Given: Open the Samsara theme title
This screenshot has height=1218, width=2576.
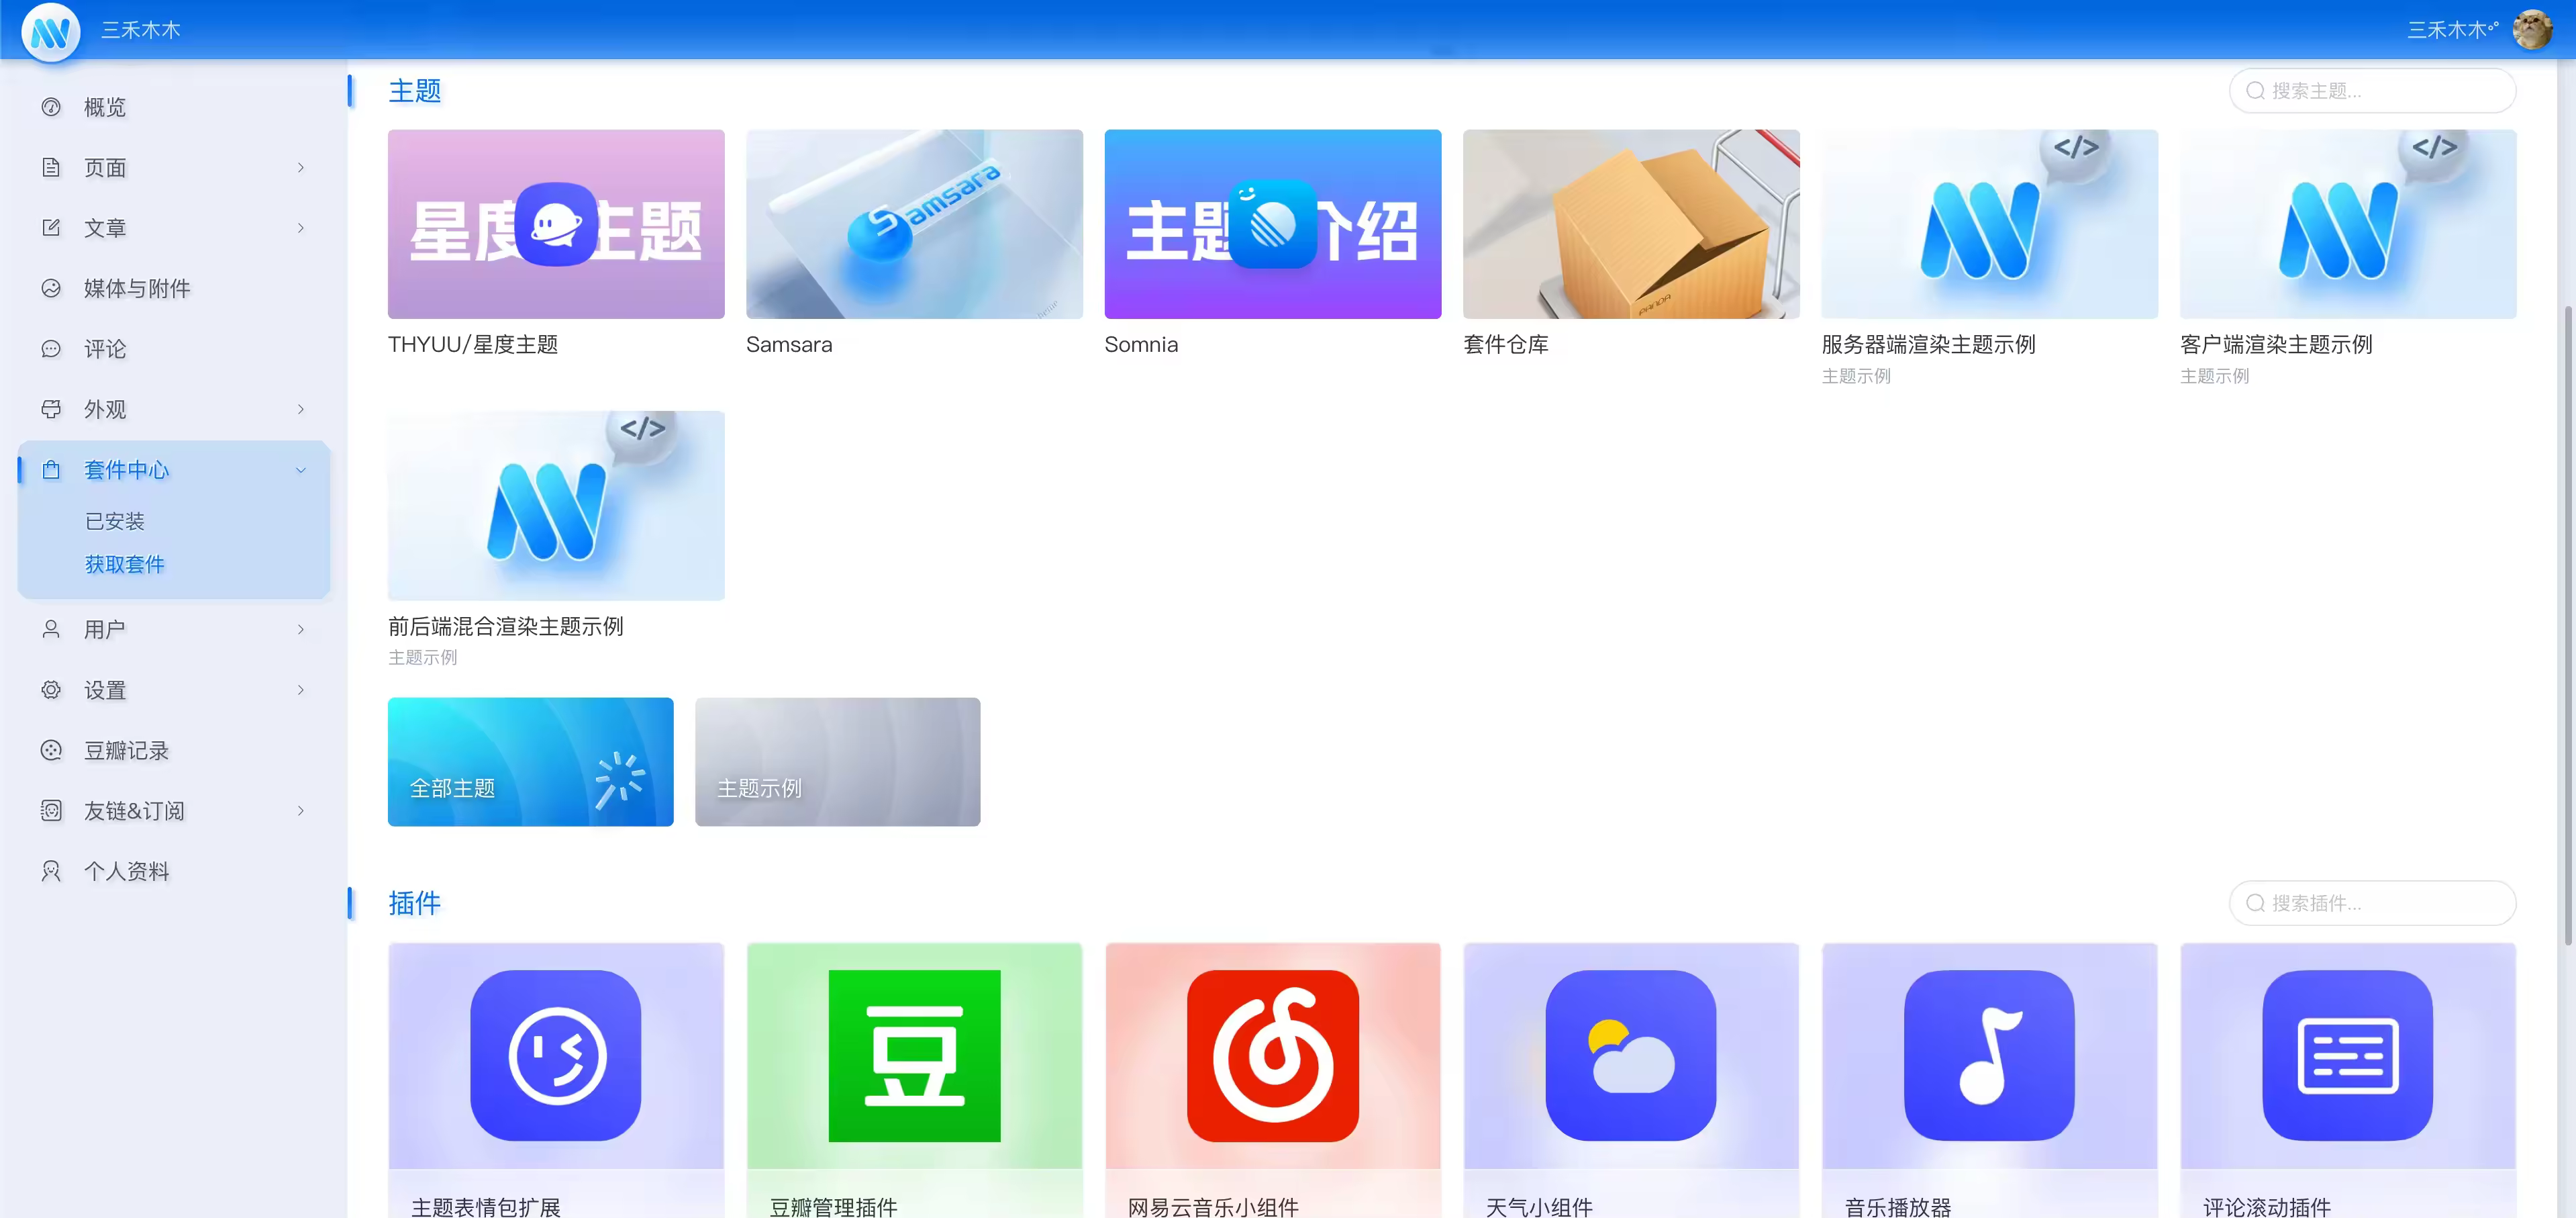Looking at the screenshot, I should [789, 344].
